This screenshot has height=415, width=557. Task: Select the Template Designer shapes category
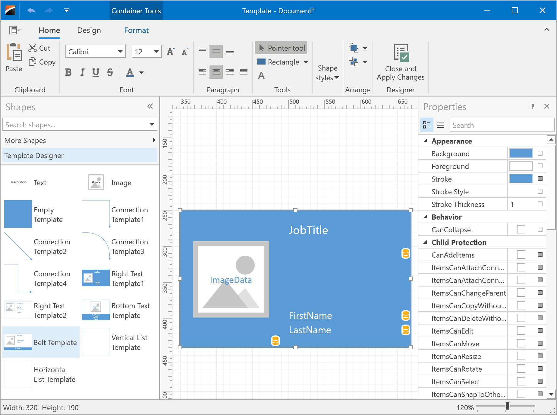coord(80,155)
